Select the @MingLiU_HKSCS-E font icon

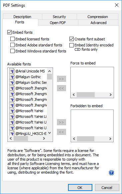[12, 133]
